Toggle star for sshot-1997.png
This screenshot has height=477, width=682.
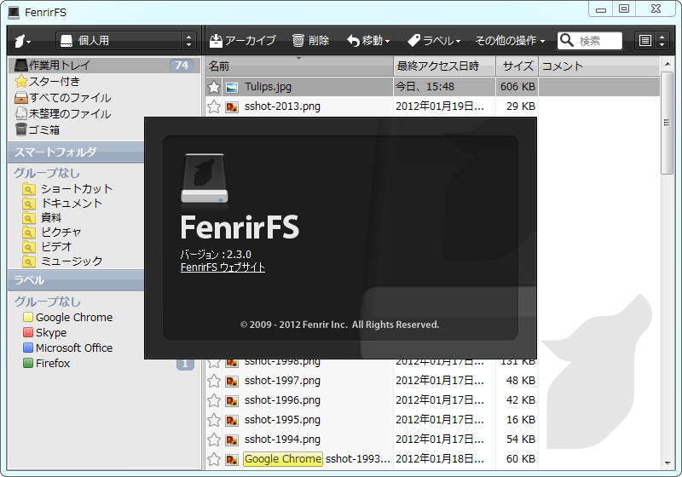(214, 381)
